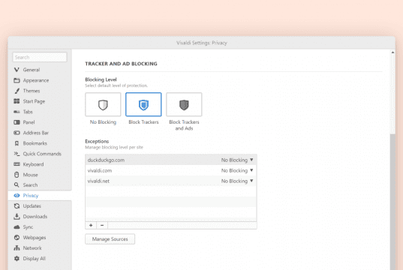Open blocking level dropdown for duckduckgo.com
The image size is (403, 270).
237,160
